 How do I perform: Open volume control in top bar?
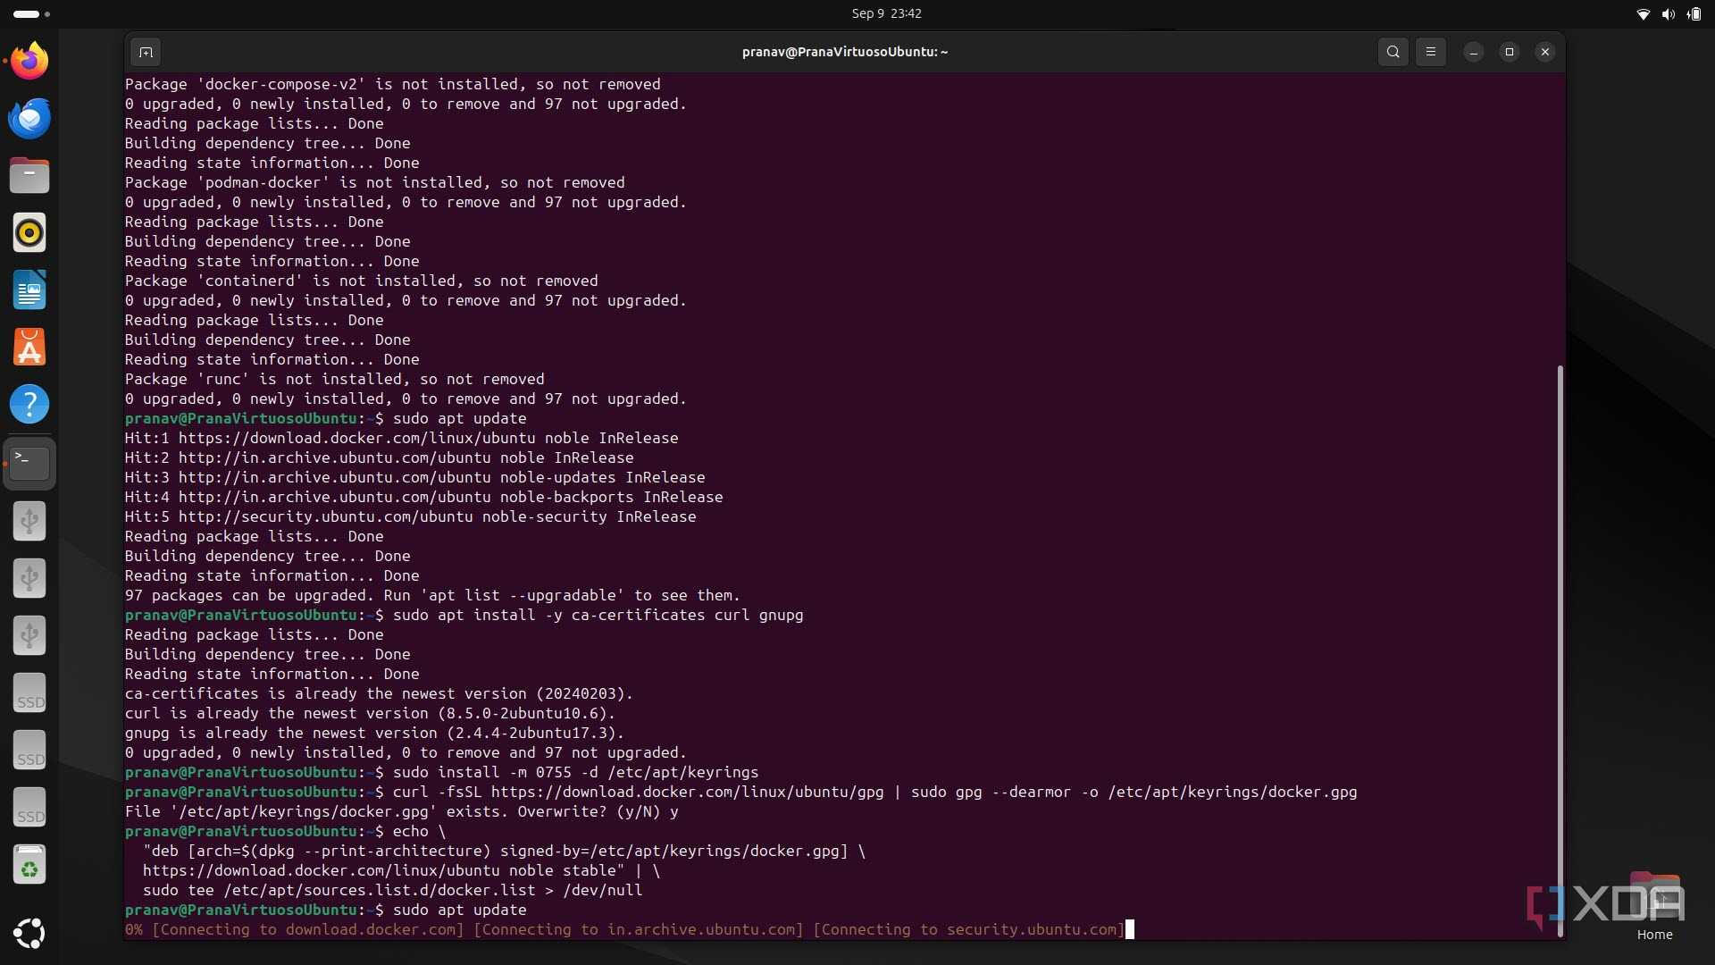1668,13
